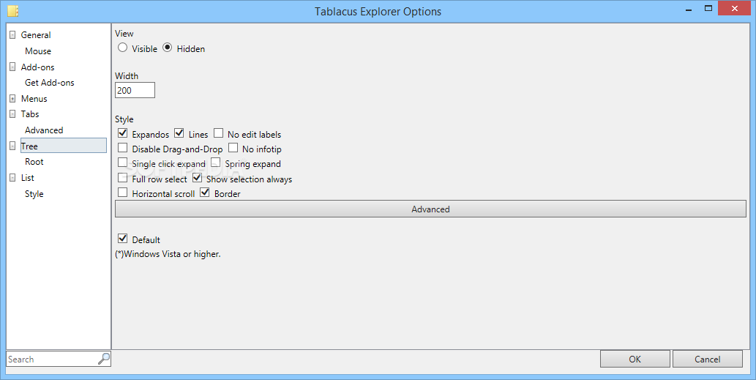Select the Hidden radio button
Screen dimensions: 756x380
(x=168, y=48)
